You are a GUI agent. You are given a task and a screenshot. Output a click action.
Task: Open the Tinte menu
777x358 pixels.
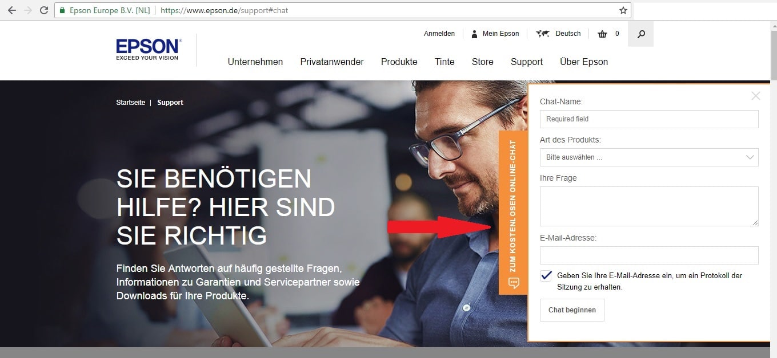coord(444,62)
